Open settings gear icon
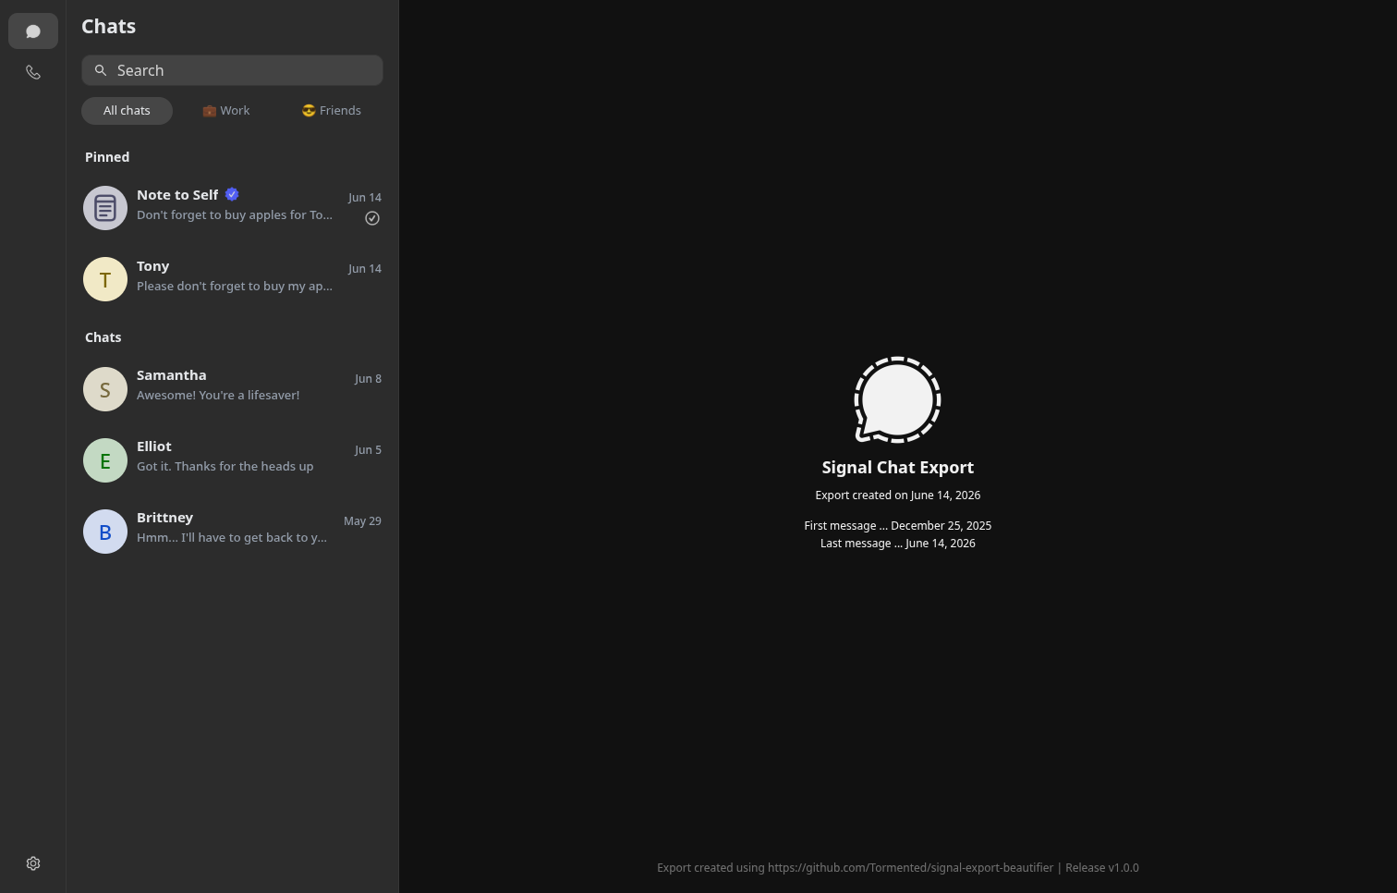The height and width of the screenshot is (893, 1397). (33, 863)
